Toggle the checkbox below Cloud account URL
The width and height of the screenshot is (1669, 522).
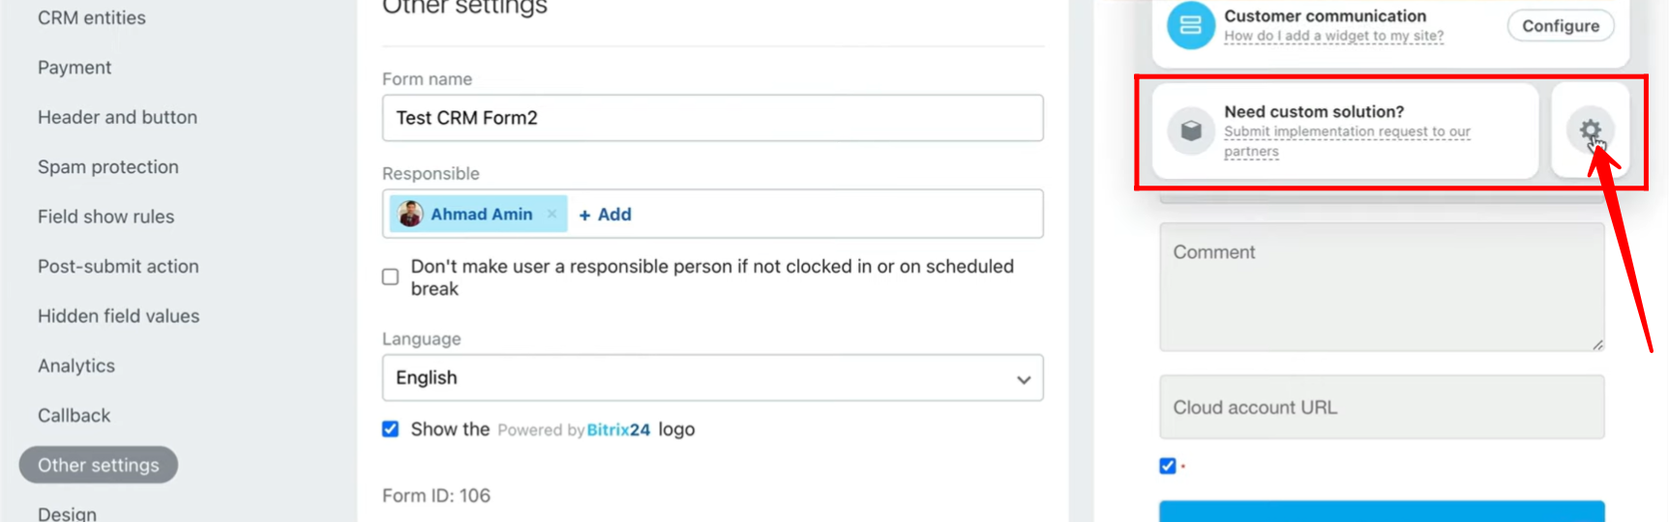[1168, 466]
